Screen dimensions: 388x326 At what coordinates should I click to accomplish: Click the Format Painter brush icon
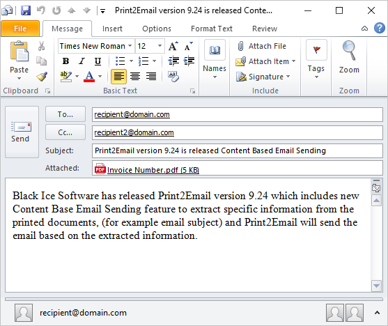pyautogui.click(x=42, y=77)
